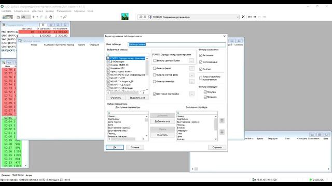
Task: Open the ellipsis button beside Фильтр фирм
Action: [x=191, y=68]
